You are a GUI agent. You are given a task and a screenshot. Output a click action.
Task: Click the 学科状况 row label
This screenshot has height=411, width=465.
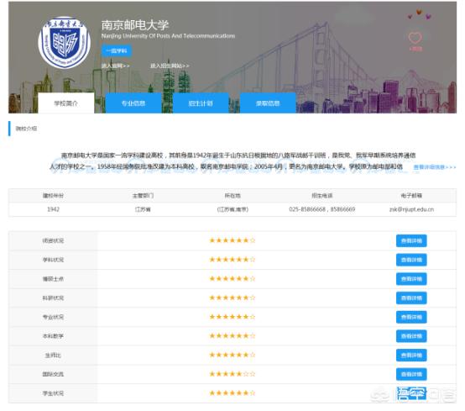point(53,260)
